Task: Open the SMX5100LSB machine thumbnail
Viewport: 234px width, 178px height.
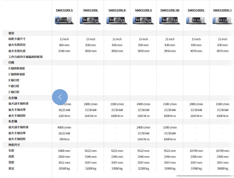Action: point(170,20)
